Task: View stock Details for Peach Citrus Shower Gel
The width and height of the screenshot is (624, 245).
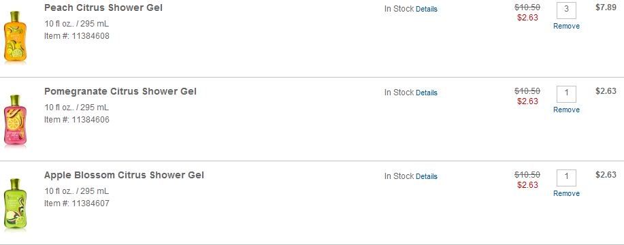Action: [426, 9]
